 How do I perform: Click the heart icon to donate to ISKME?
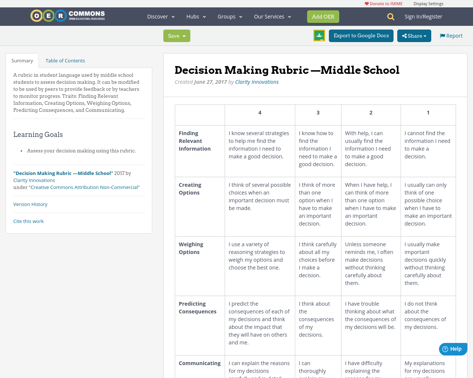point(367,3)
